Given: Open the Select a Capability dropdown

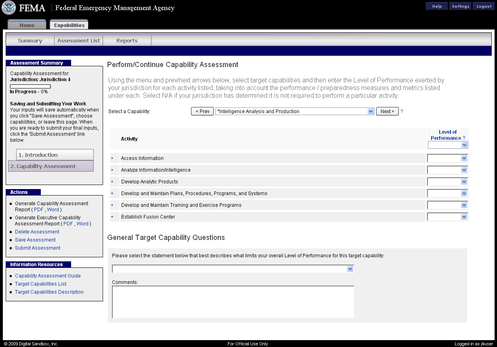Looking at the screenshot, I should [295, 111].
